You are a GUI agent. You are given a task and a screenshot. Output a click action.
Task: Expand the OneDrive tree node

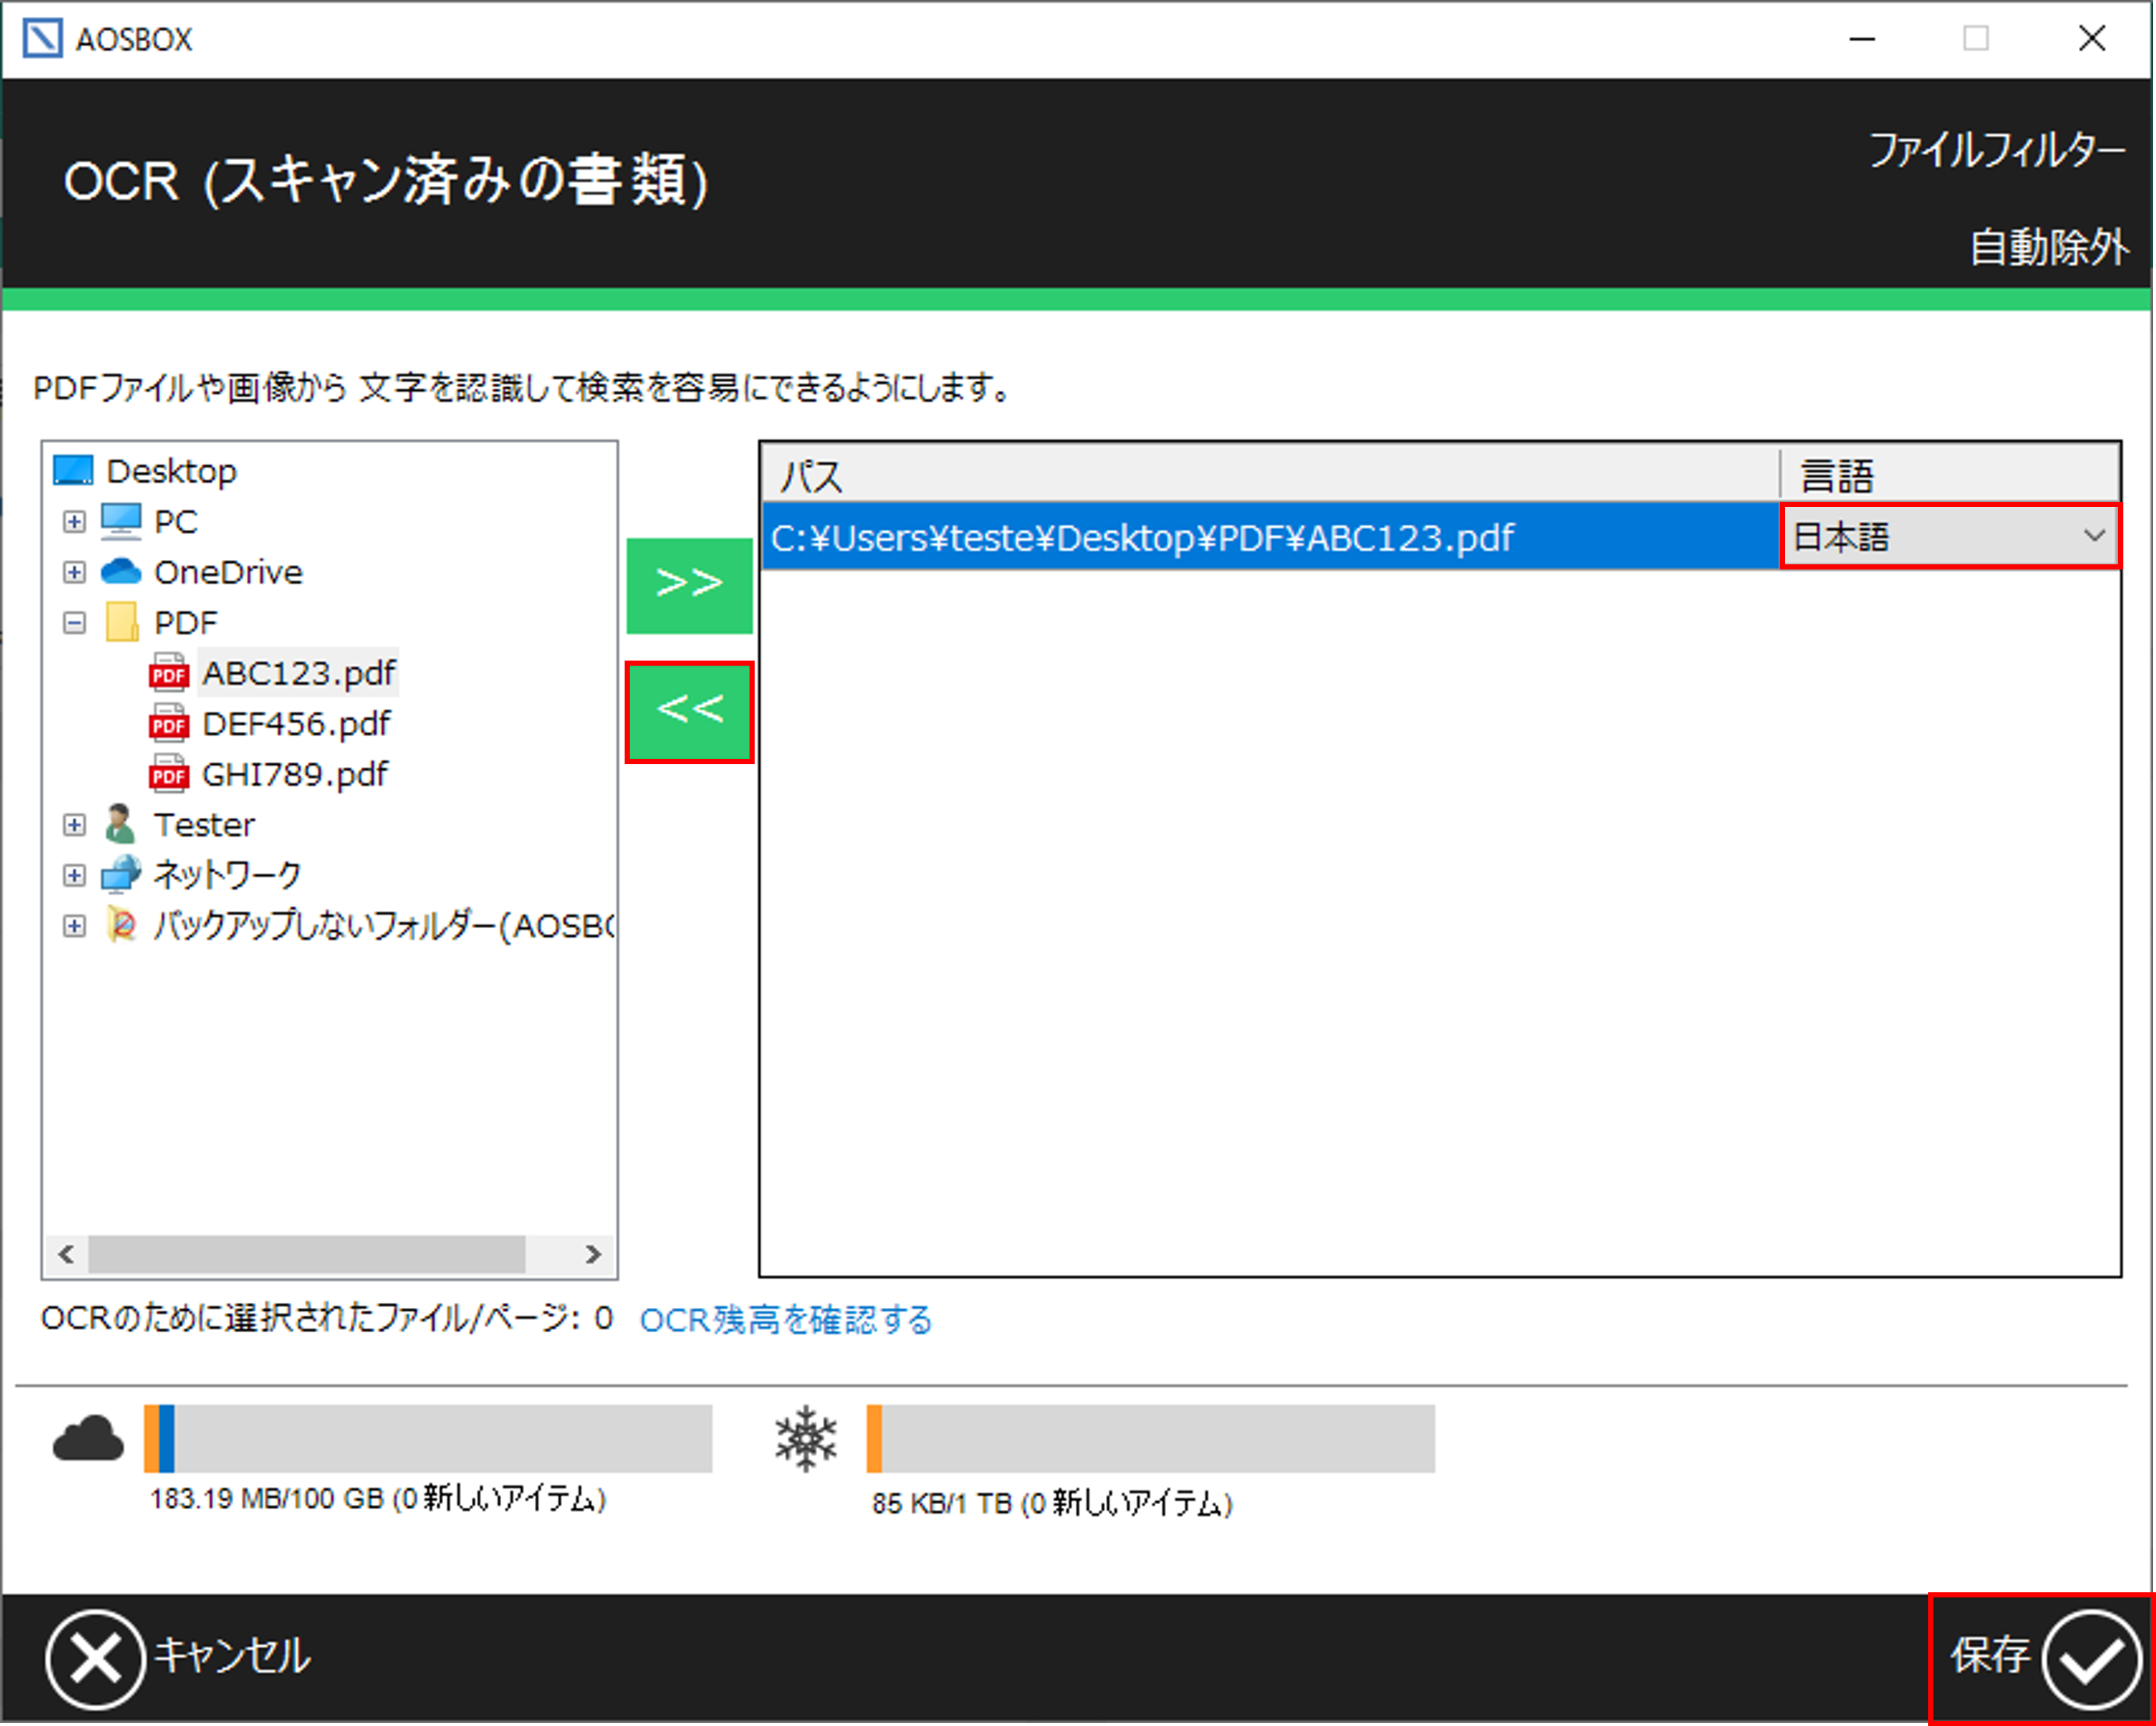tap(74, 571)
